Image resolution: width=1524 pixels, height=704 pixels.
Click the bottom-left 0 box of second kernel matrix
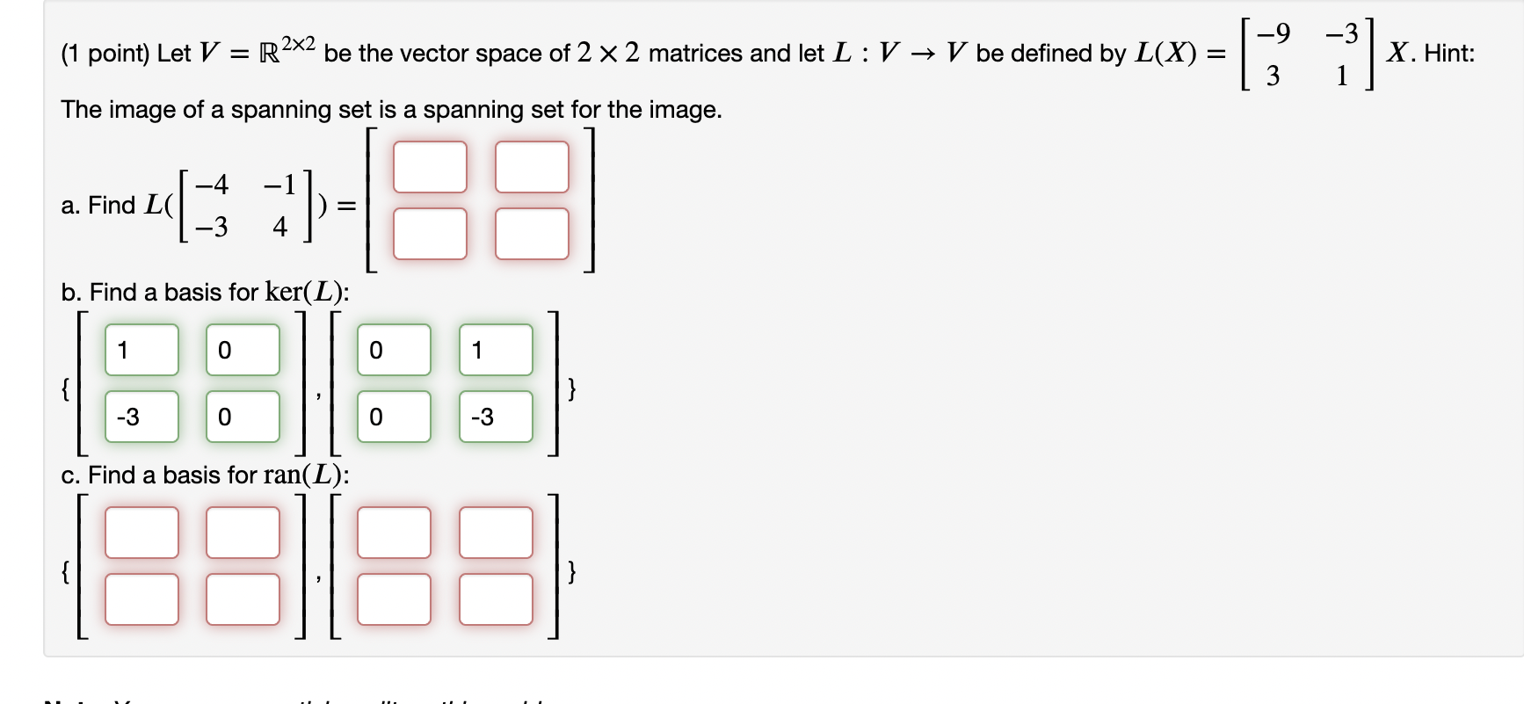394,416
